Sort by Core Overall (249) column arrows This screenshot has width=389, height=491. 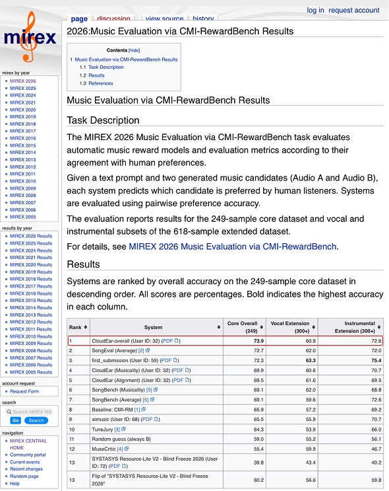click(262, 327)
